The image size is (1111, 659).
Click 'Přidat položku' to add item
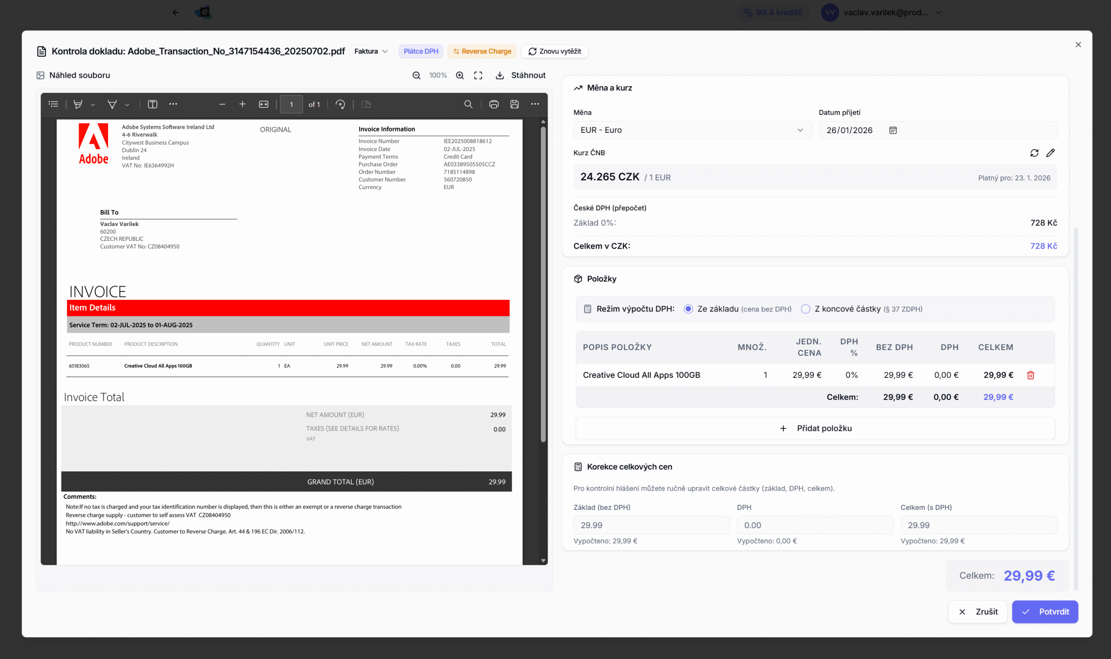[815, 428]
